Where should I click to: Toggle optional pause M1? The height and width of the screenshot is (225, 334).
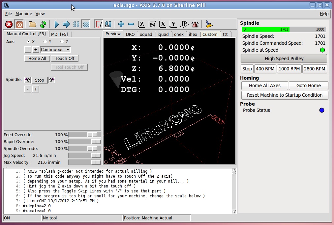click(x=108, y=24)
